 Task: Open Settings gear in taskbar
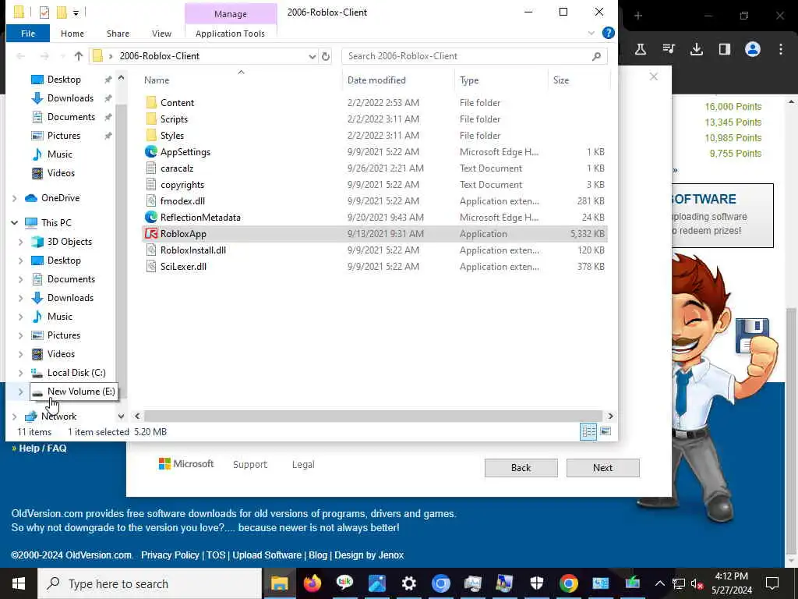tap(409, 583)
